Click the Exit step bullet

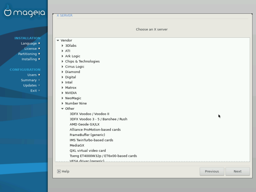[39, 91]
